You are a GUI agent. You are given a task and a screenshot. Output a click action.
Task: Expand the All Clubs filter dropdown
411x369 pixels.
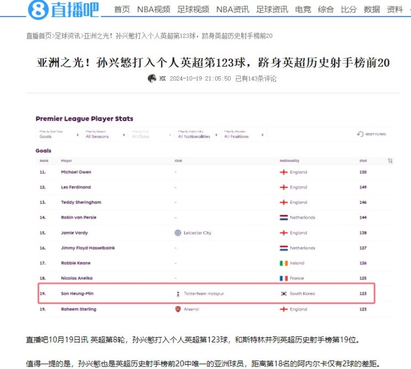point(151,135)
